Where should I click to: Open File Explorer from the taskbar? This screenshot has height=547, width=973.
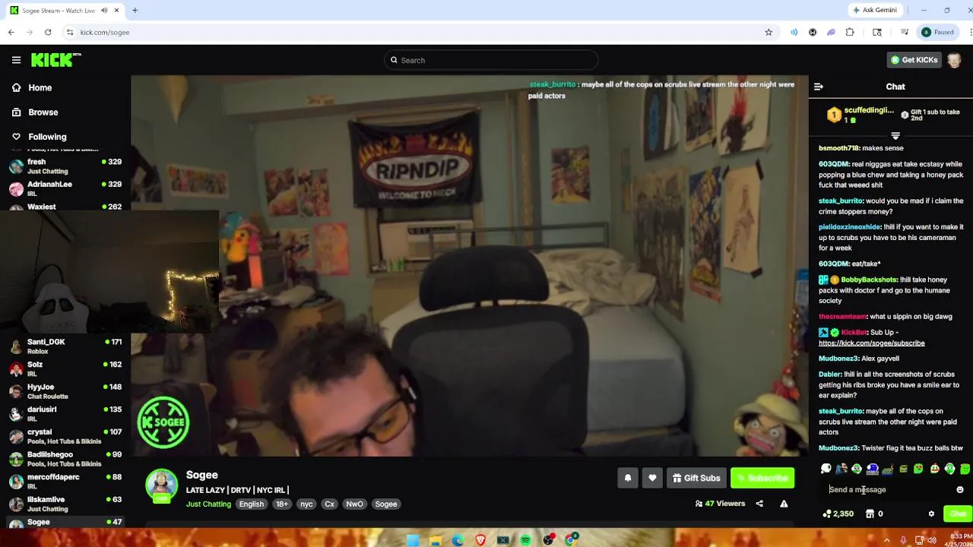pos(435,540)
